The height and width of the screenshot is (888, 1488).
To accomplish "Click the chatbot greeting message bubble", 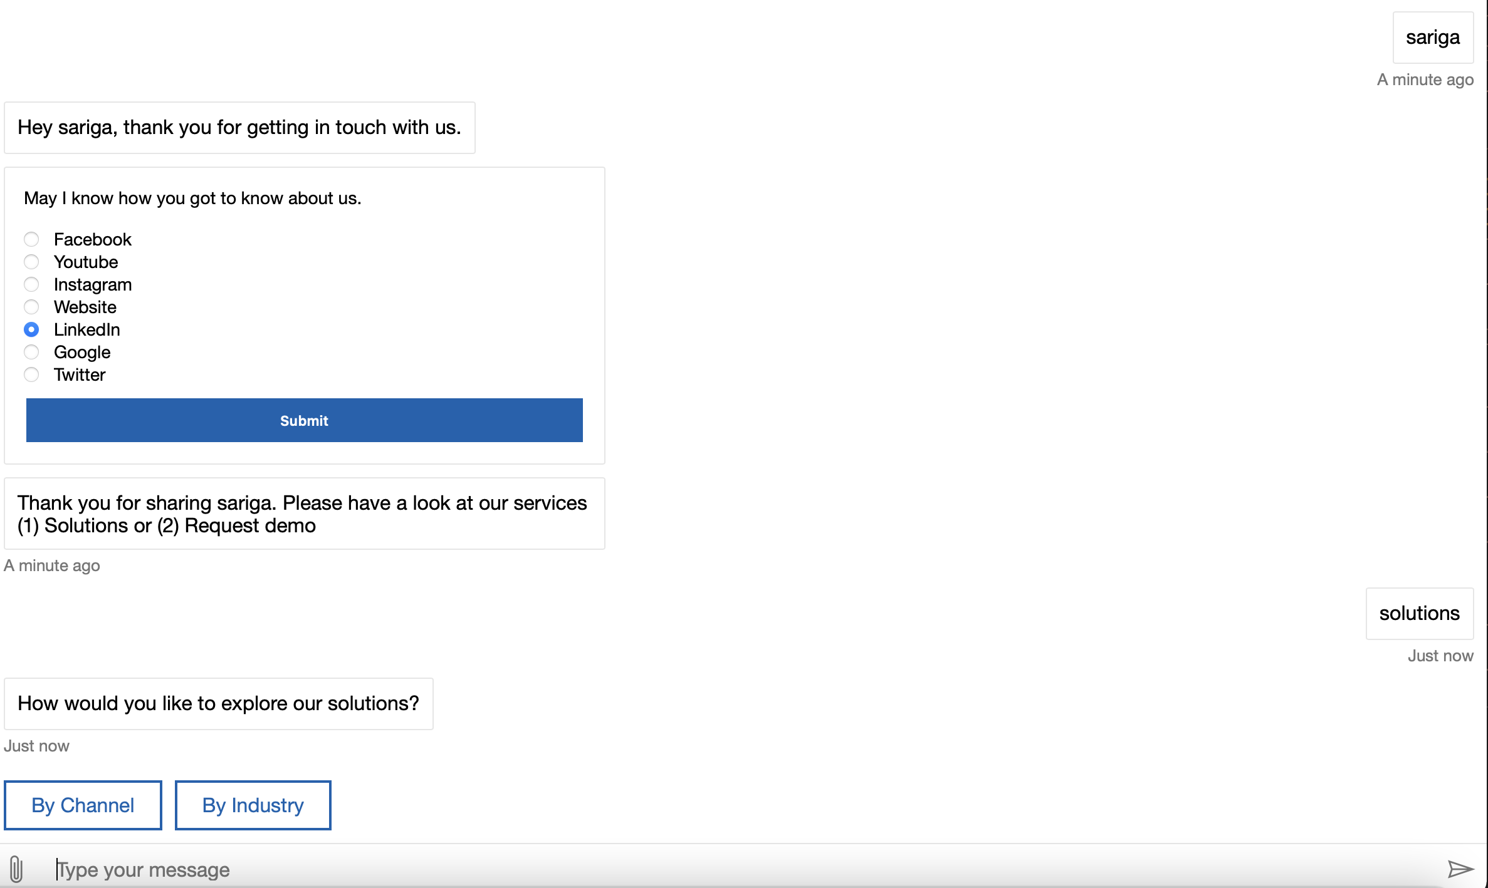I will [239, 127].
